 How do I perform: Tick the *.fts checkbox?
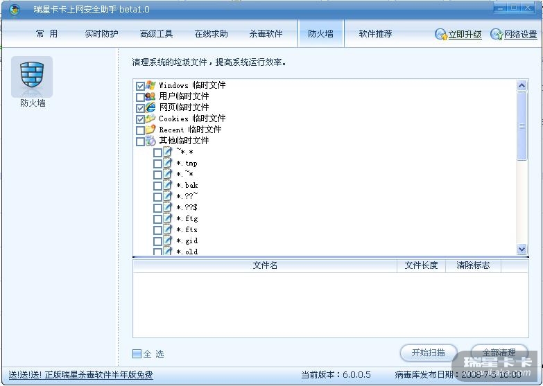[x=157, y=230]
